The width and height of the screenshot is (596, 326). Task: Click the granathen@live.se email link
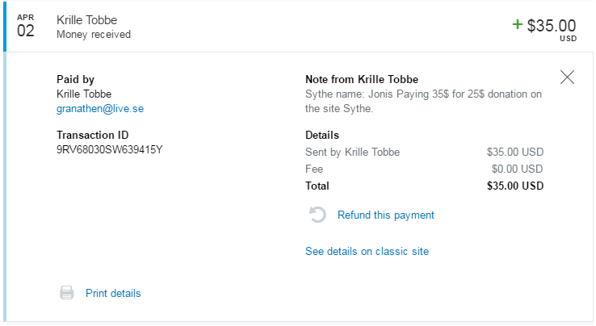pyautogui.click(x=100, y=108)
